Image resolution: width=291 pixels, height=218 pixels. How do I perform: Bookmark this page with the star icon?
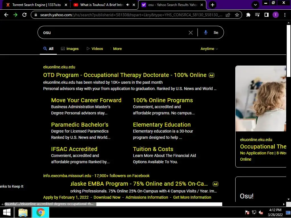[237, 15]
